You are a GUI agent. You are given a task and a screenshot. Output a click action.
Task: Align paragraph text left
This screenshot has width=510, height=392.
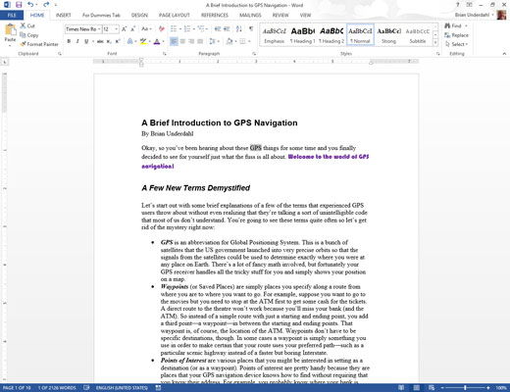[x=174, y=41]
